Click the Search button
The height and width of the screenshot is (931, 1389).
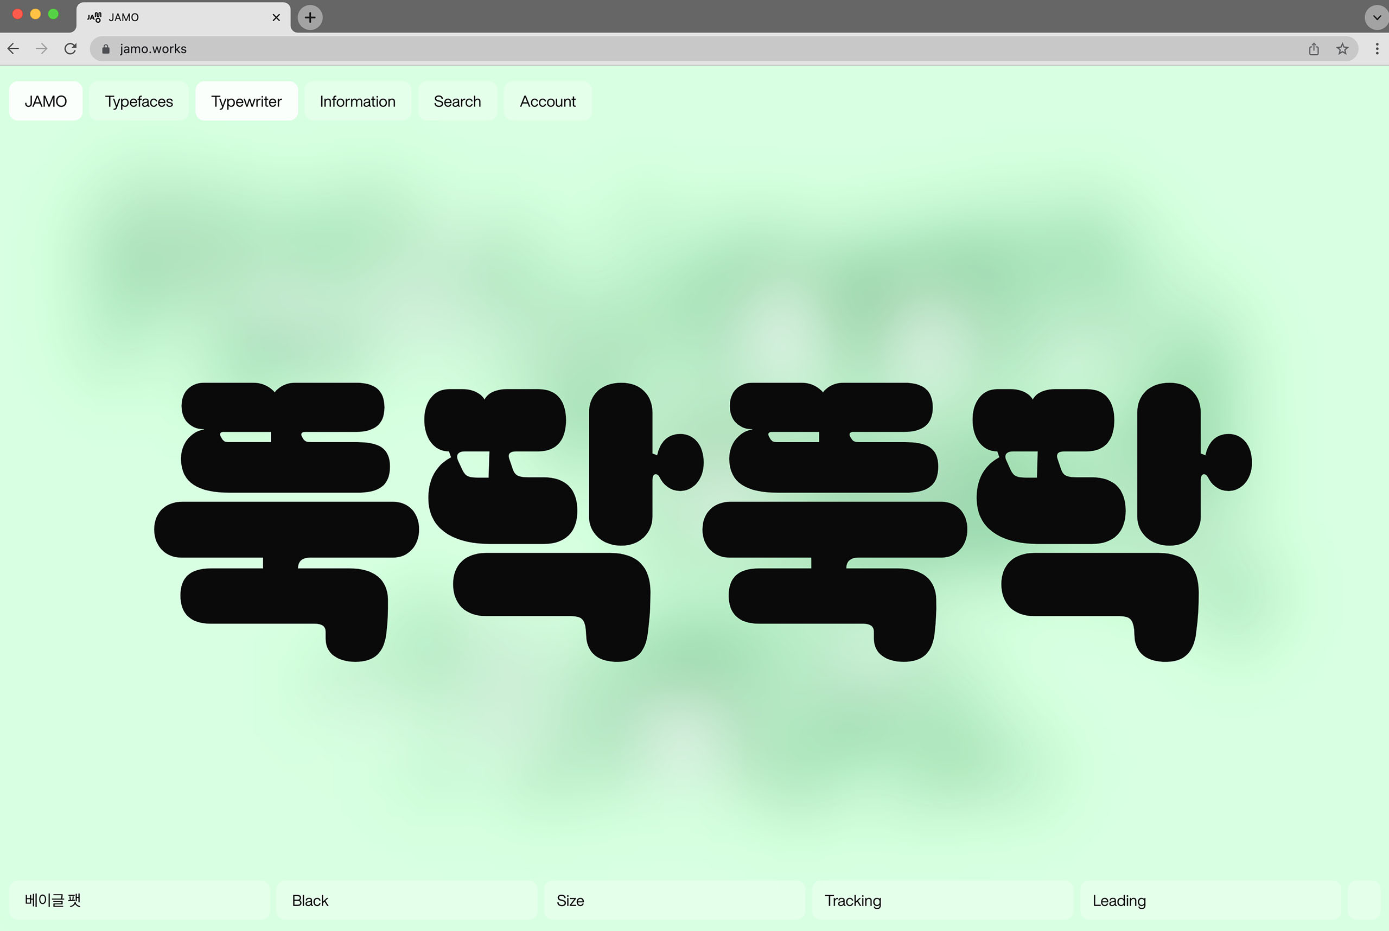click(x=457, y=101)
